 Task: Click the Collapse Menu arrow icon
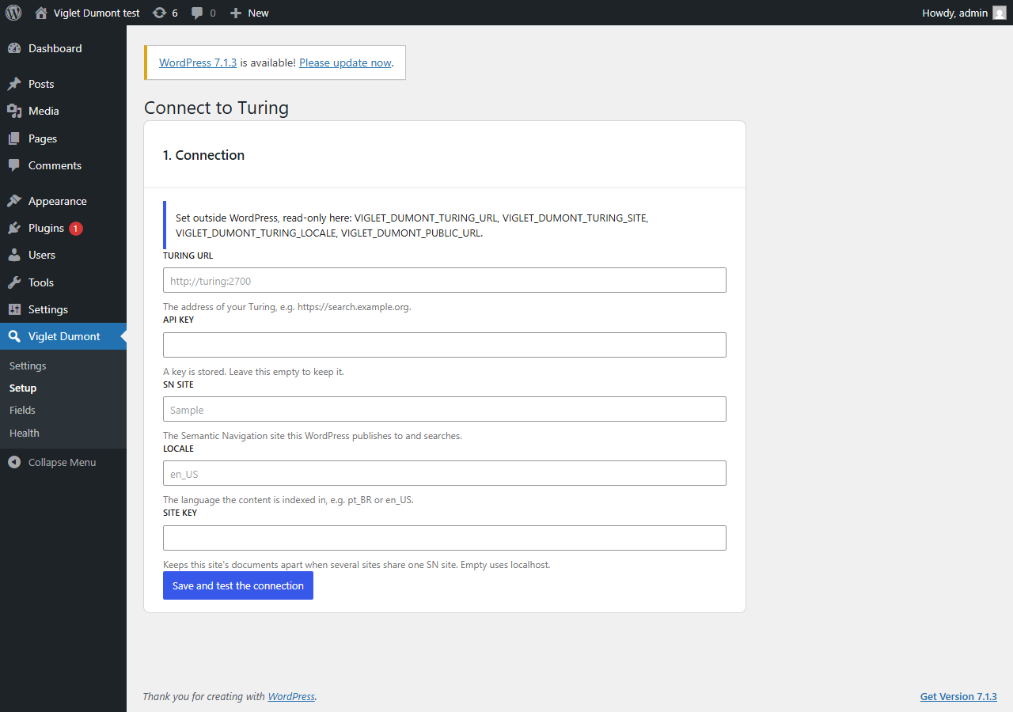[14, 462]
